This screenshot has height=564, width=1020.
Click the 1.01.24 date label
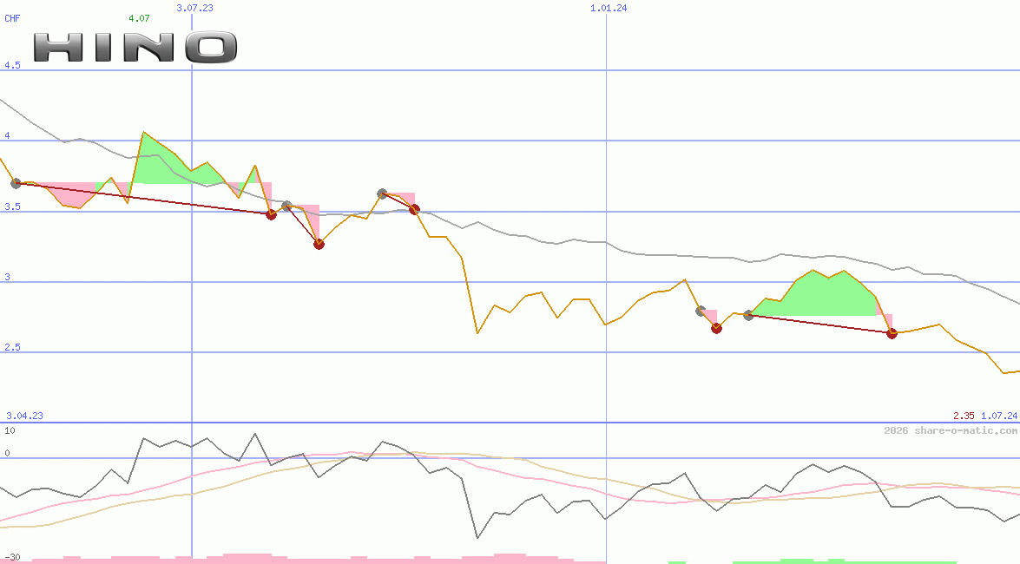[x=610, y=8]
